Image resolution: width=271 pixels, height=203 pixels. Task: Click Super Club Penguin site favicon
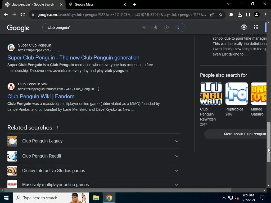point(11,48)
